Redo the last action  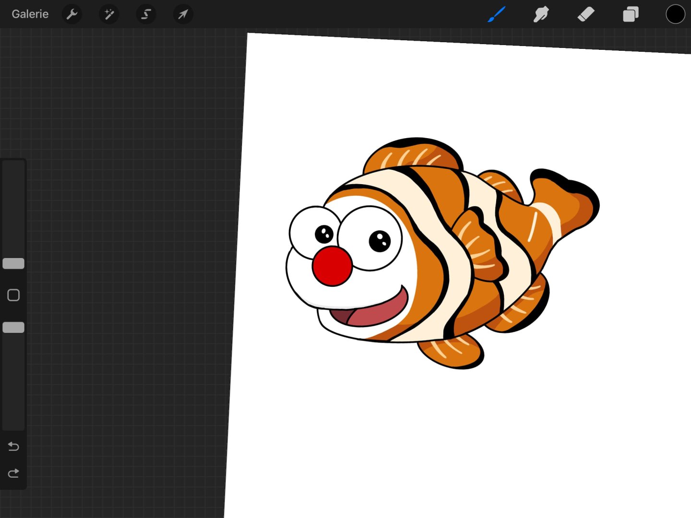point(13,473)
